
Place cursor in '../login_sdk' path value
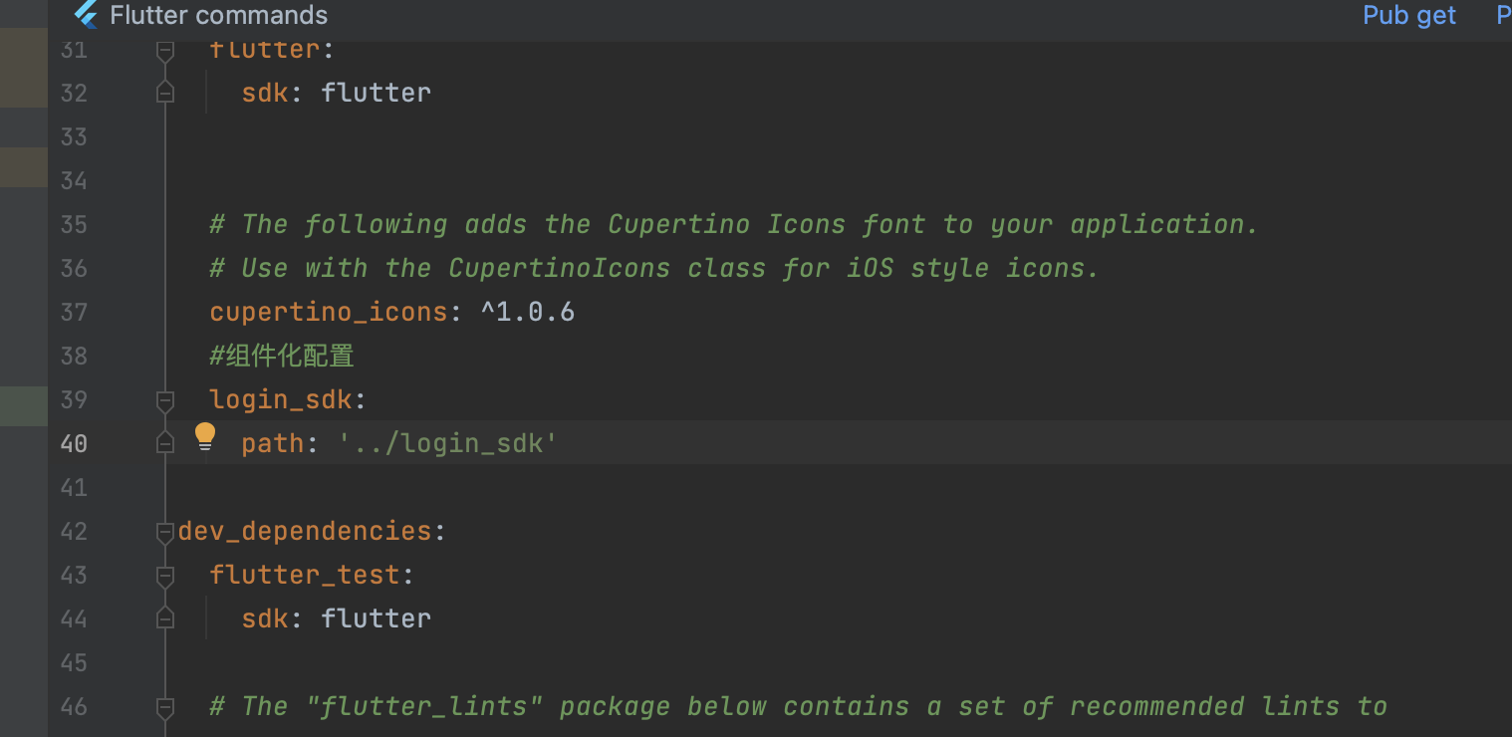pos(448,443)
